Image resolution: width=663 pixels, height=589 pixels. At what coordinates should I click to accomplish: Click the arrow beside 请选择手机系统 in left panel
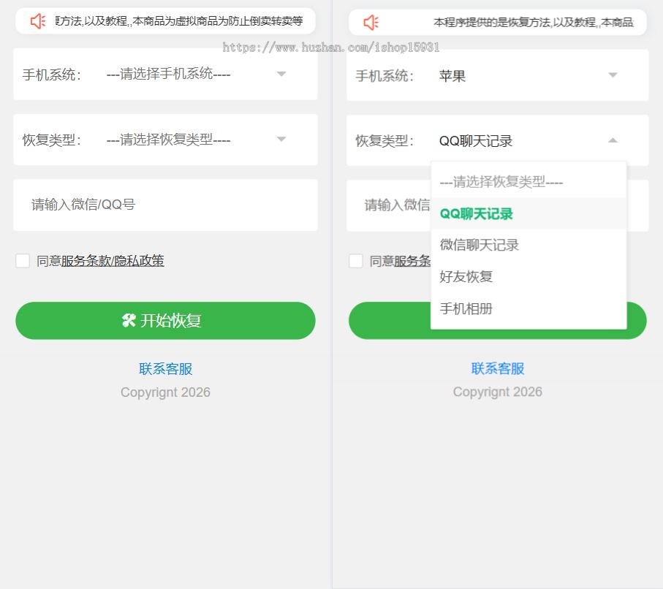pos(281,74)
